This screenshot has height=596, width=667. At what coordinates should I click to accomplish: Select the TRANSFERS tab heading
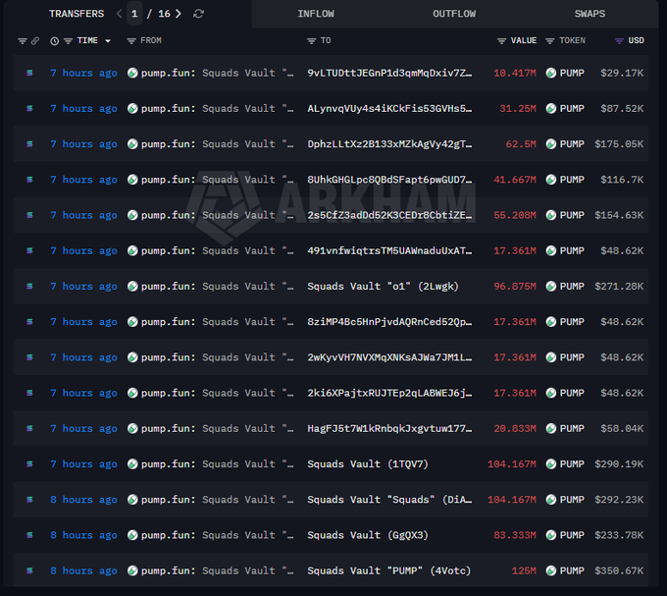pyautogui.click(x=77, y=14)
